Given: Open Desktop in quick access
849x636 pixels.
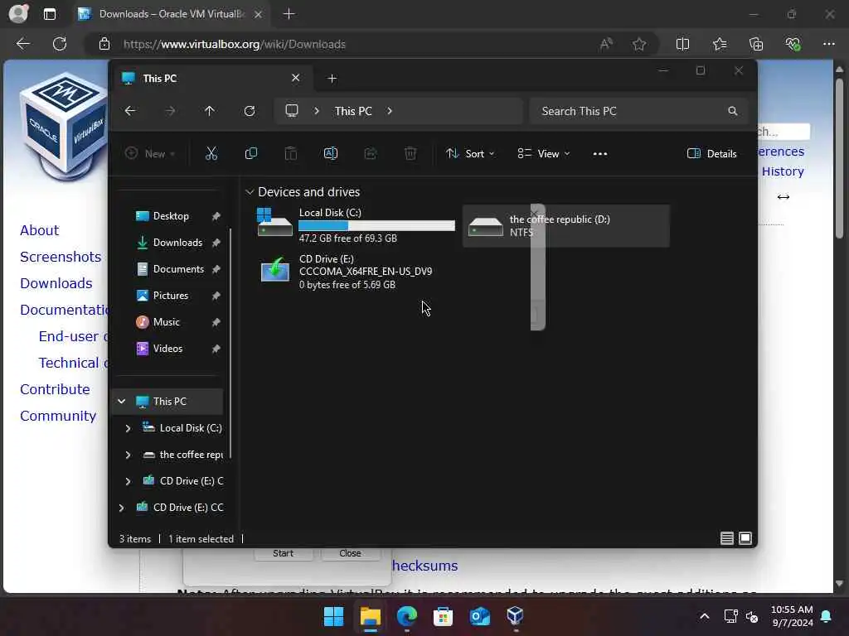Looking at the screenshot, I should coord(169,216).
